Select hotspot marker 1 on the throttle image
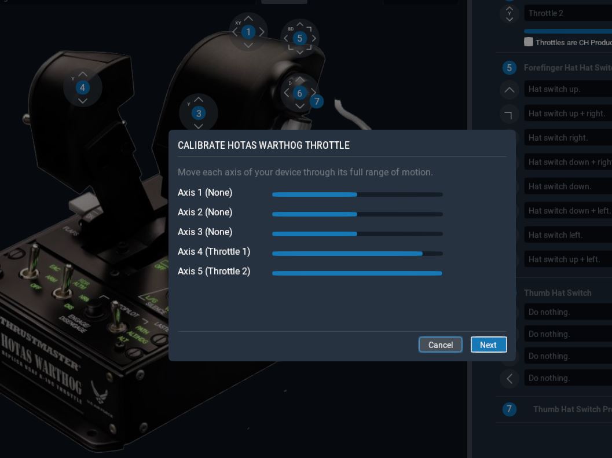The width and height of the screenshot is (612, 458). 248,32
